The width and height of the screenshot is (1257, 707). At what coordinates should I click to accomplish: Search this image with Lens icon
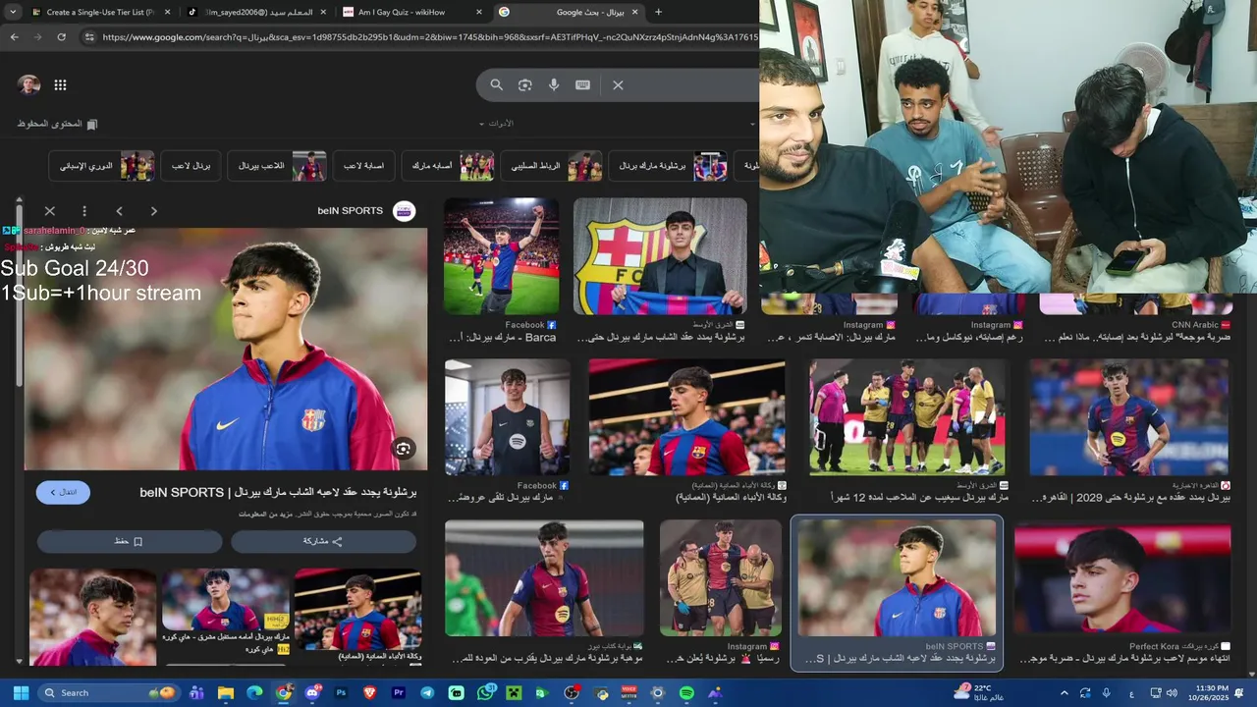click(x=403, y=449)
